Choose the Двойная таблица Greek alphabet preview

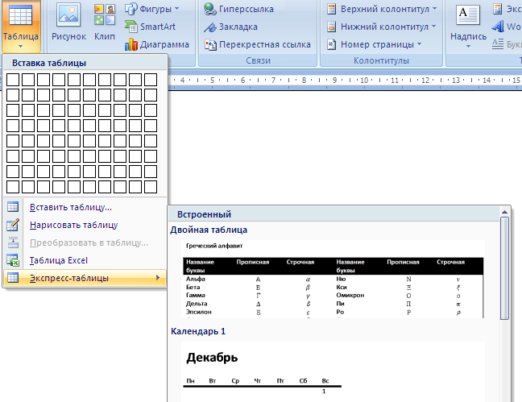[333, 279]
